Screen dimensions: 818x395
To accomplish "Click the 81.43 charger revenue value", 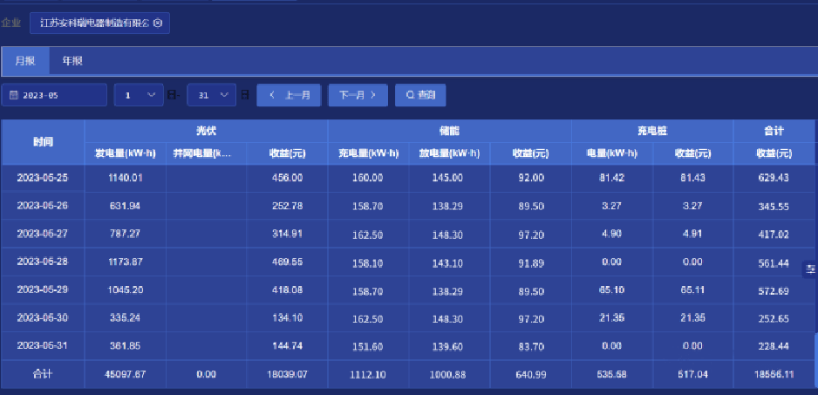I will click(x=692, y=178).
